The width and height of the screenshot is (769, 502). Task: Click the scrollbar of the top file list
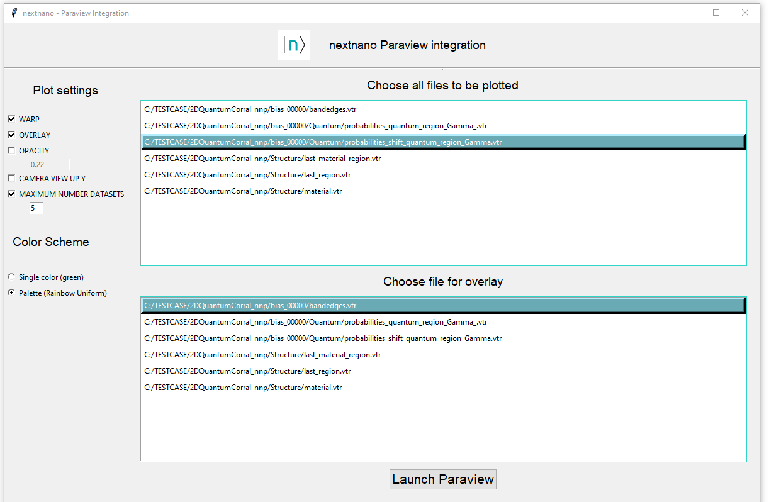pos(743,182)
